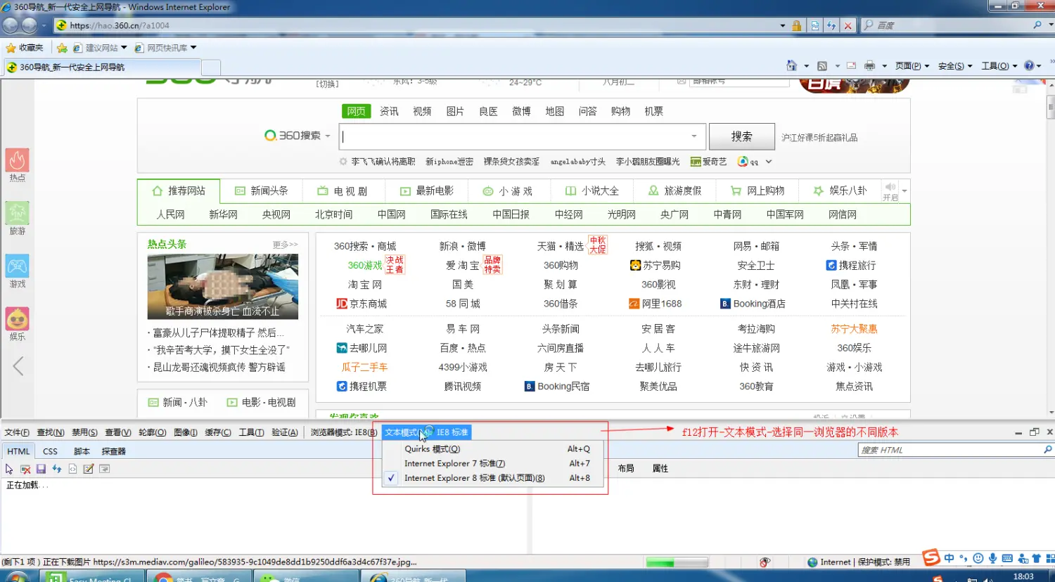Open the Home icon in command bar
The image size is (1055, 582).
[x=791, y=65]
